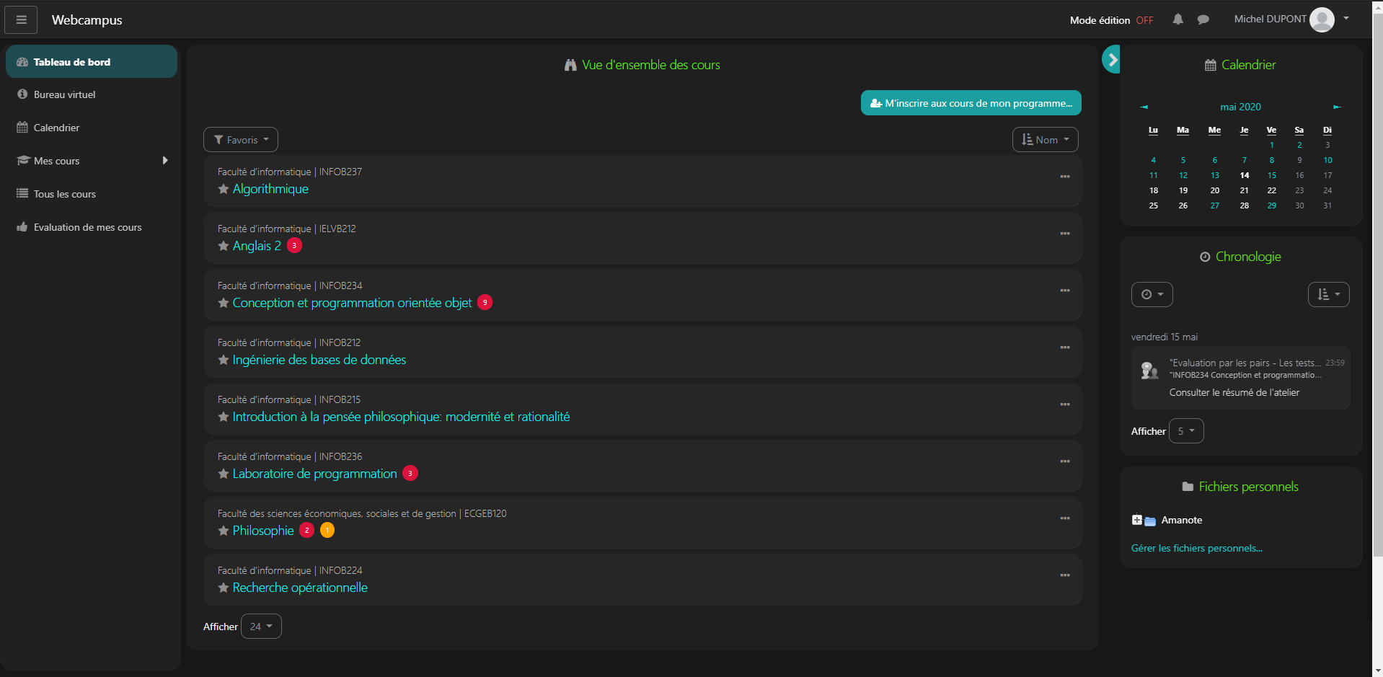This screenshot has width=1383, height=677.
Task: Open Tous les cours from the sidebar
Action: [64, 193]
